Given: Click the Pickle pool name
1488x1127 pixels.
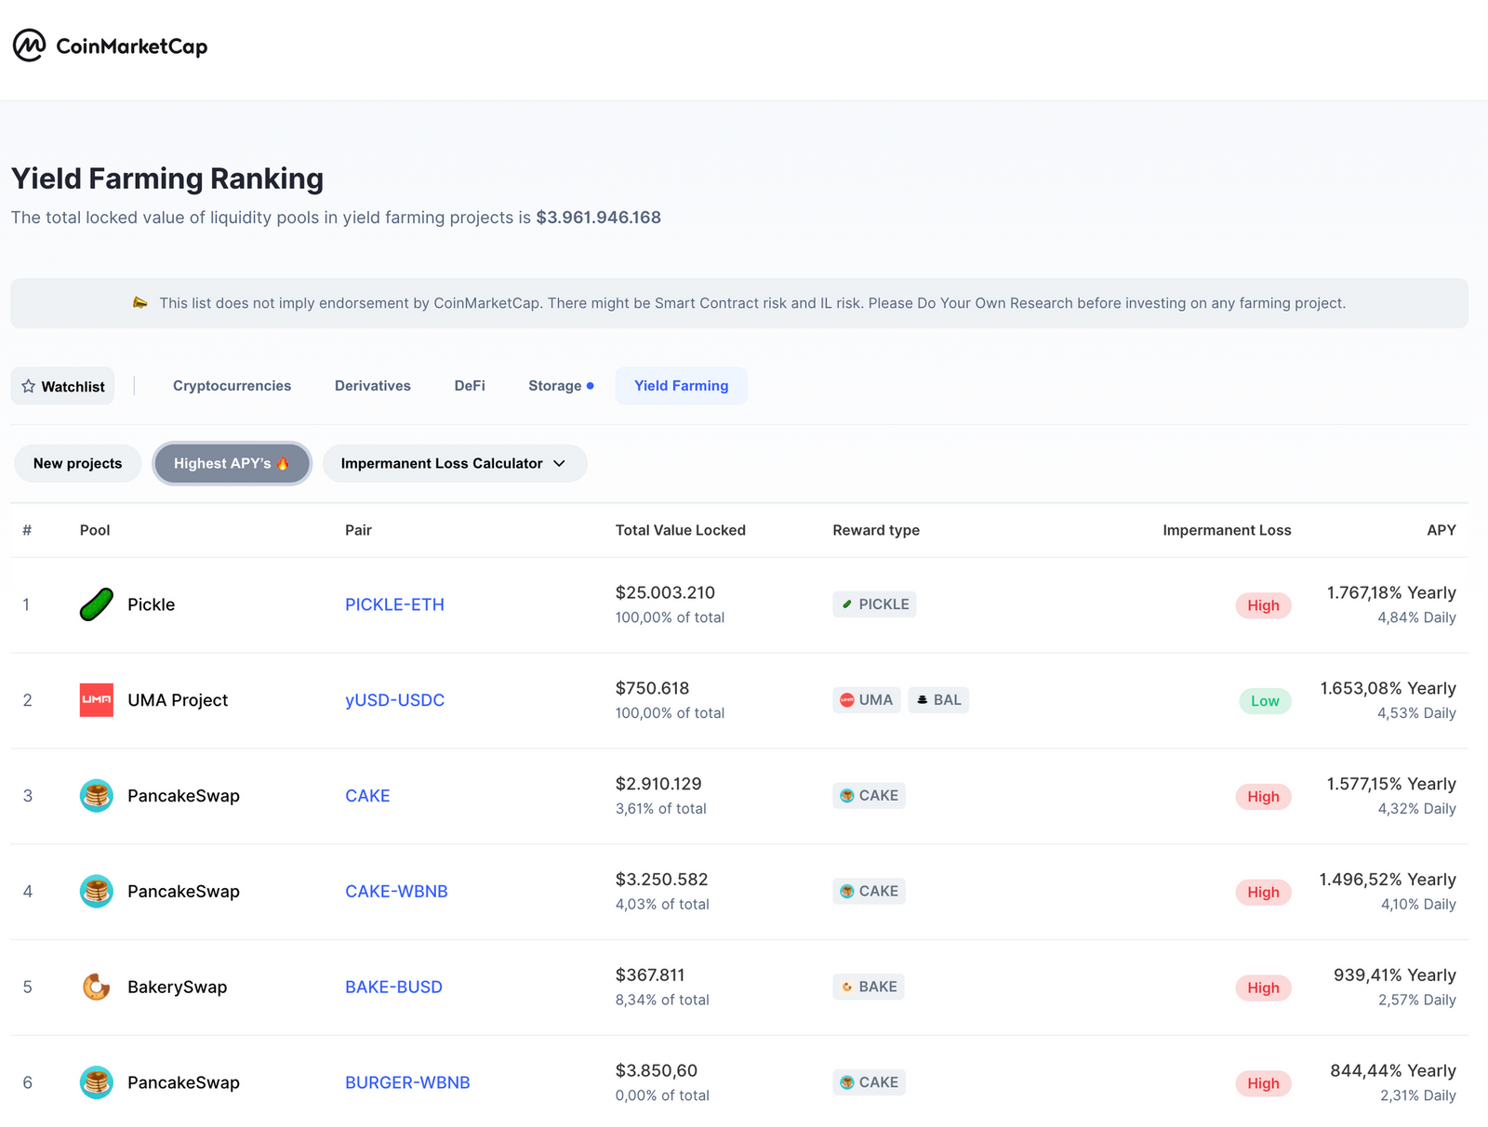Looking at the screenshot, I should pos(151,604).
